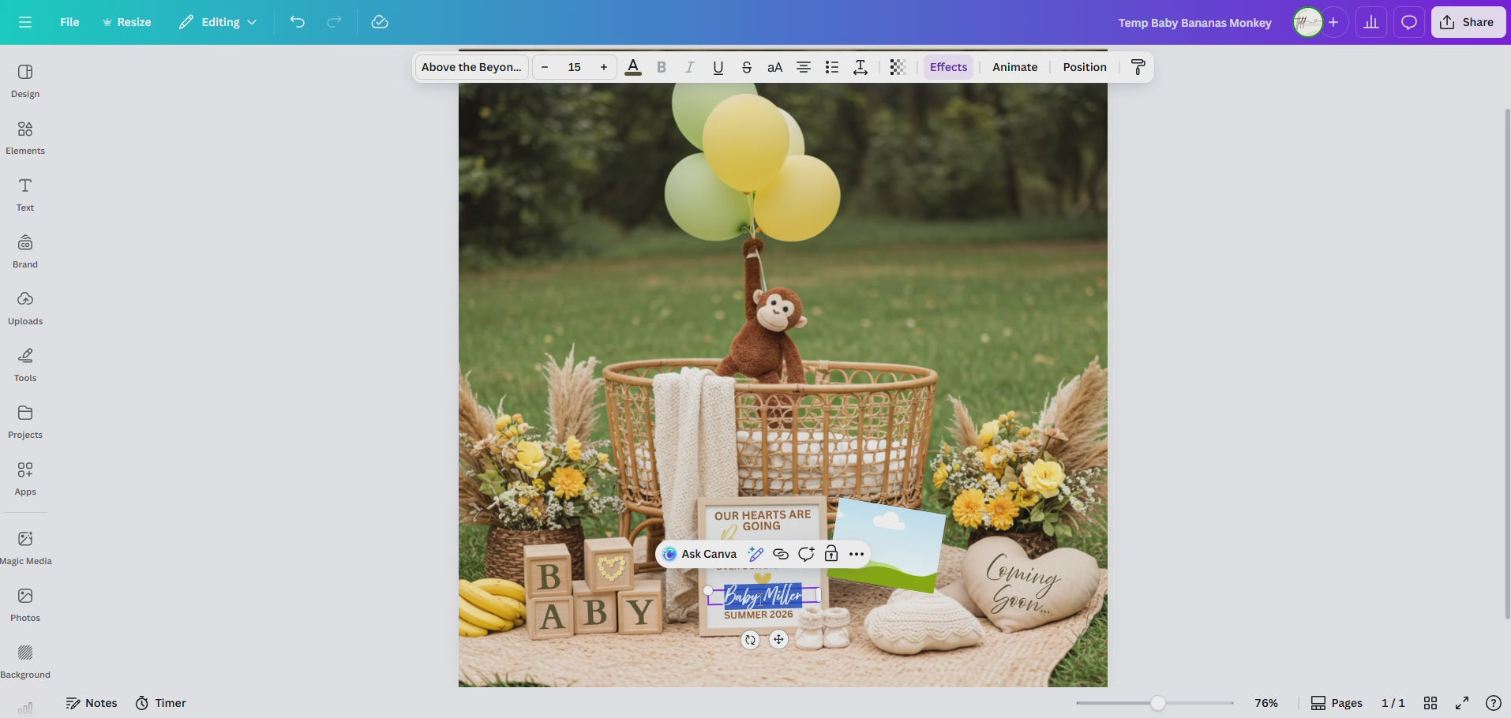The height and width of the screenshot is (718, 1511).
Task: Select the Elements panel icon
Action: coord(24,137)
